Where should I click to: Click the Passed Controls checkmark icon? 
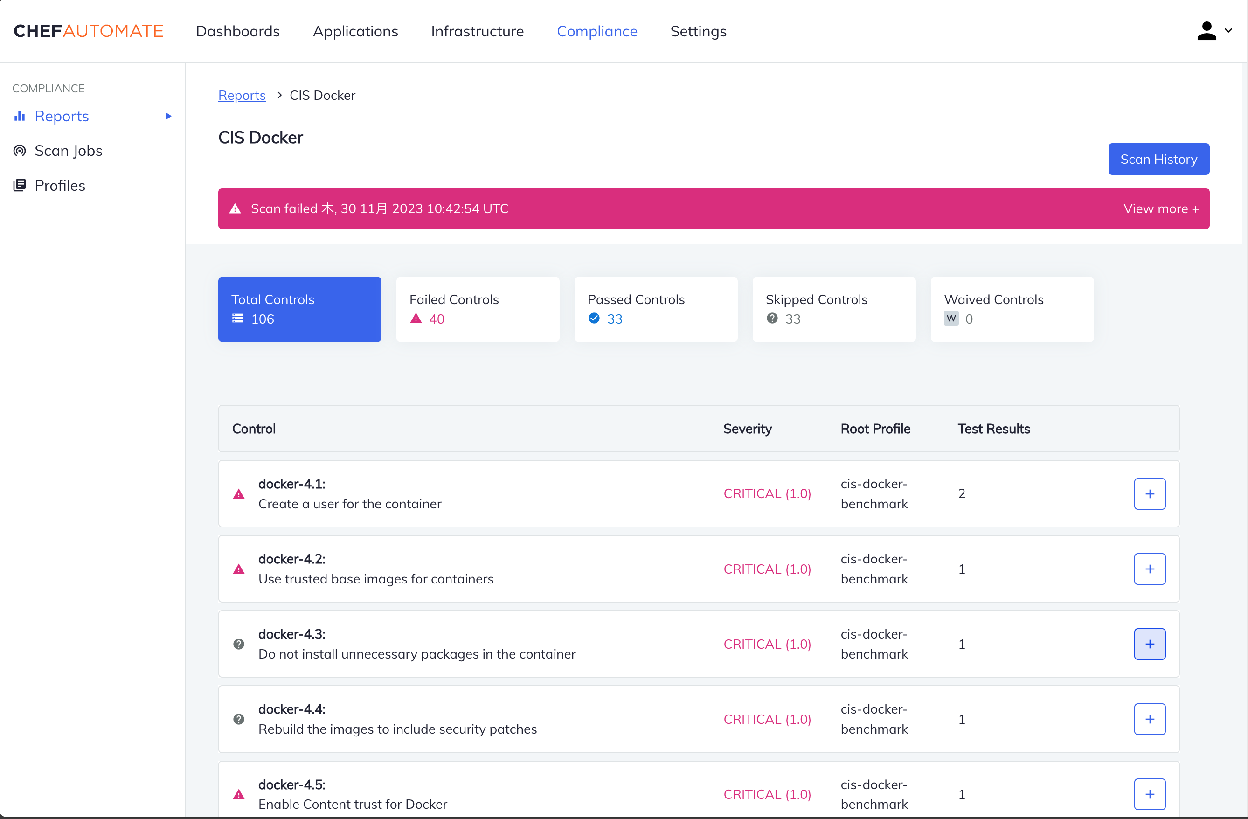click(x=594, y=318)
